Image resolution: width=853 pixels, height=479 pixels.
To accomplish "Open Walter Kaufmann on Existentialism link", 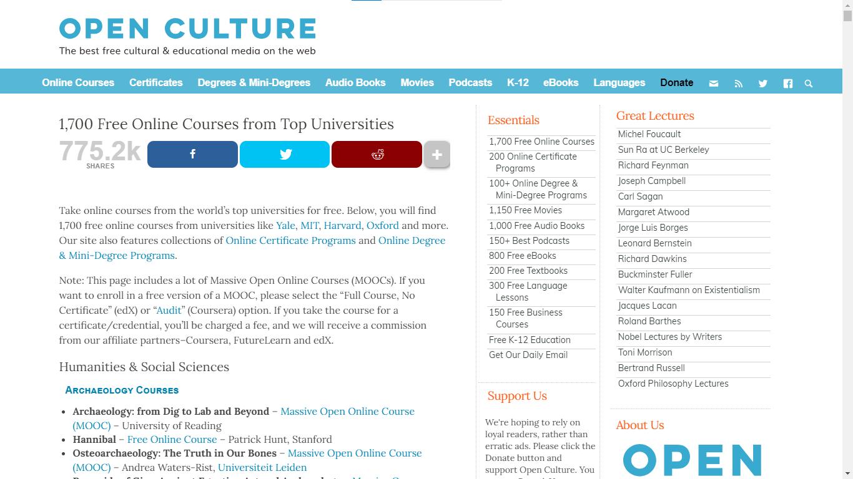I will point(689,290).
